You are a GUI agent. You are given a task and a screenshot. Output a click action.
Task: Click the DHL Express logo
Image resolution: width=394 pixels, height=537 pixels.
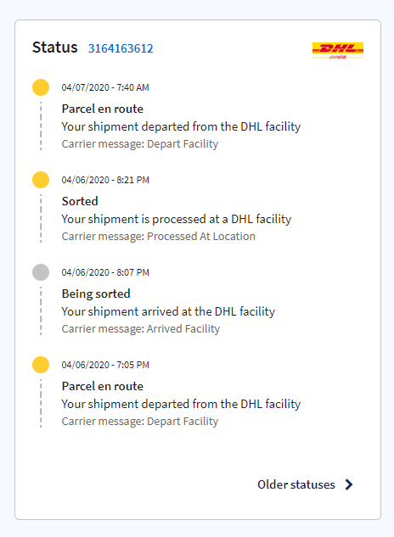(338, 50)
